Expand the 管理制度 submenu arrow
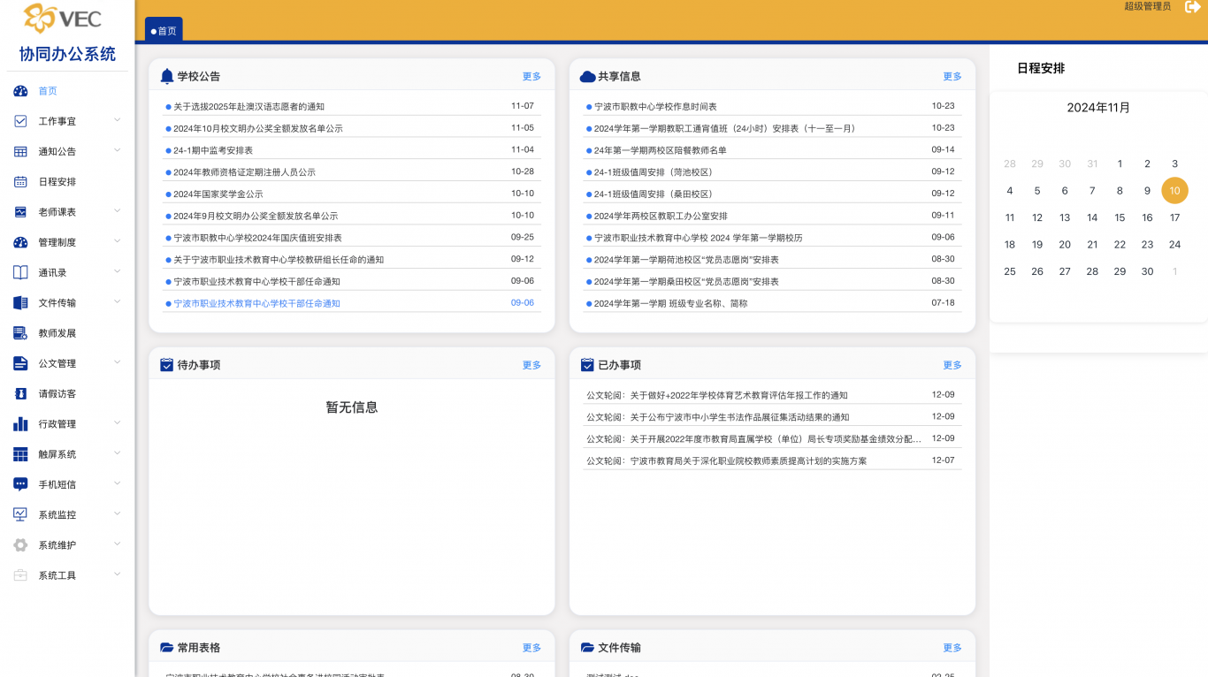Image resolution: width=1208 pixels, height=677 pixels. coord(118,241)
